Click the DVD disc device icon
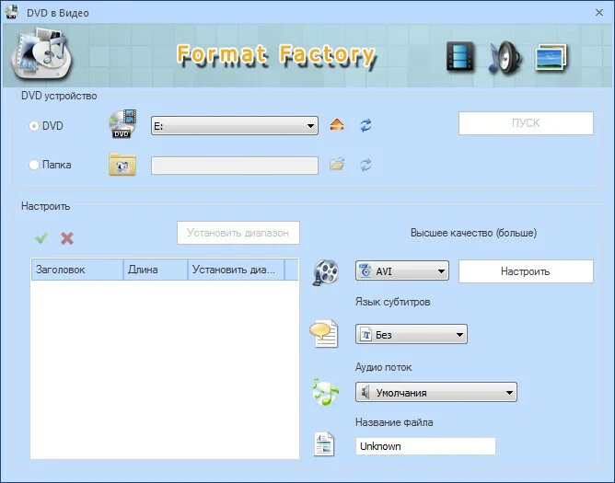The image size is (615, 483). (122, 124)
